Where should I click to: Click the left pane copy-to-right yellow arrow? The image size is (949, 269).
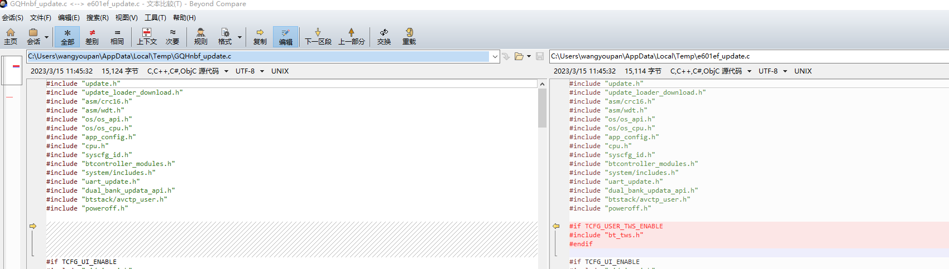tap(33, 226)
